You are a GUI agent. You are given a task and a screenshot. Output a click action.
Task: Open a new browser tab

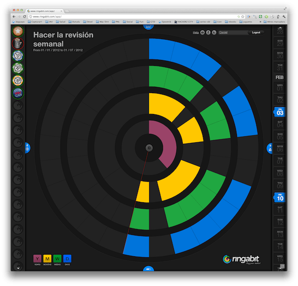67,11
